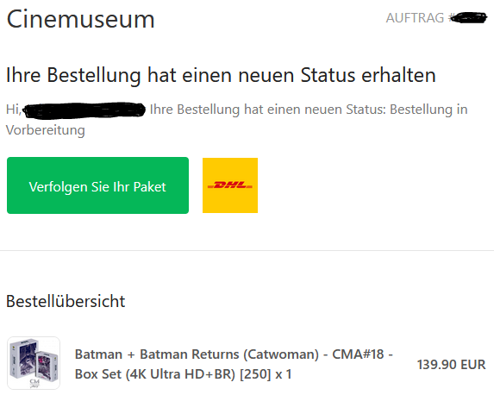This screenshot has width=494, height=395.
Task: Click the green Verfolgen Sie Ihr Paket button
Action: (x=97, y=185)
